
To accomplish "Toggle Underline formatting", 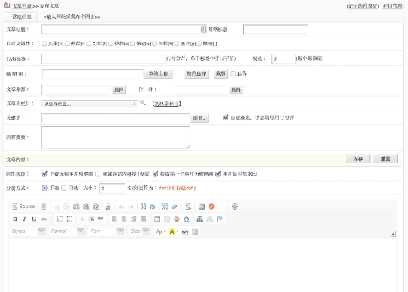I will click(x=34, y=219).
